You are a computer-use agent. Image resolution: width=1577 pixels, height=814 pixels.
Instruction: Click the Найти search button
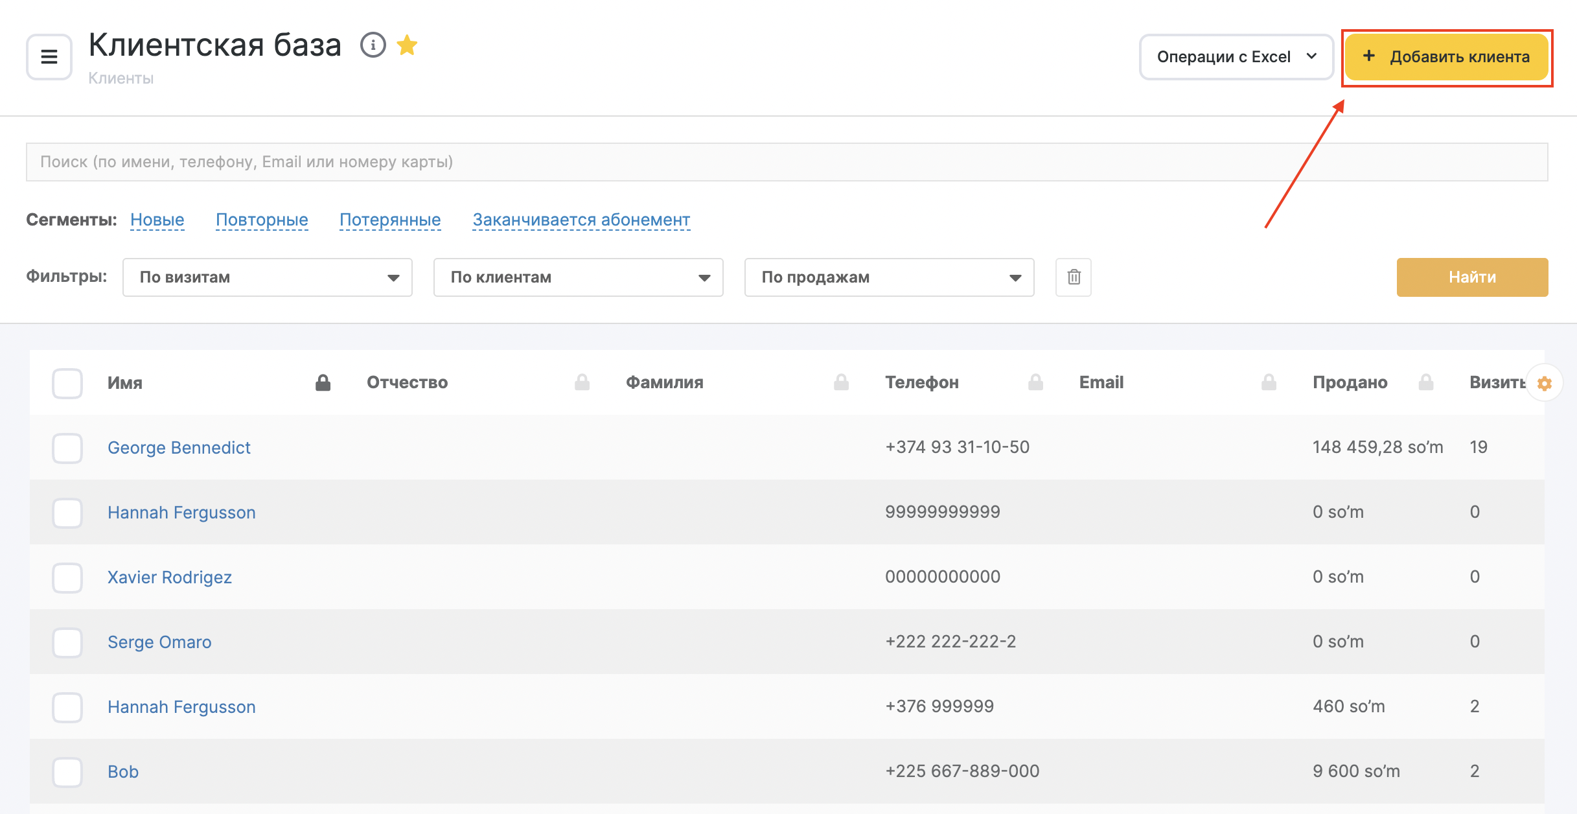pos(1472,277)
